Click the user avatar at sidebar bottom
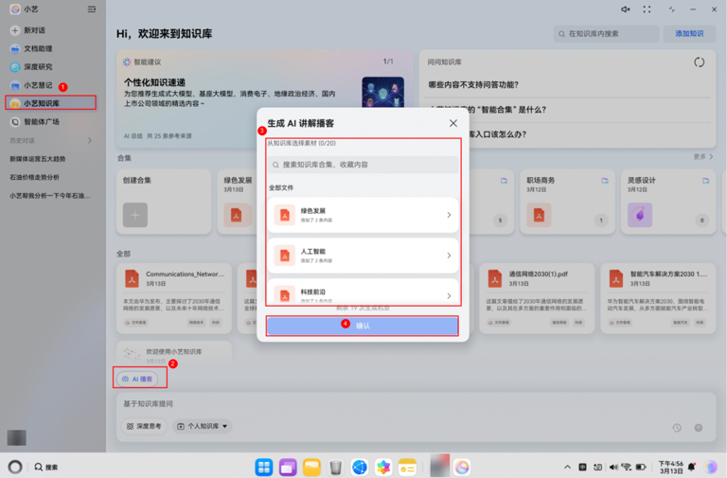Screen dimensions: 727x478 point(17,437)
